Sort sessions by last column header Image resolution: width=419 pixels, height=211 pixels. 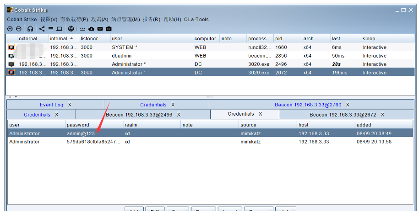coord(346,38)
